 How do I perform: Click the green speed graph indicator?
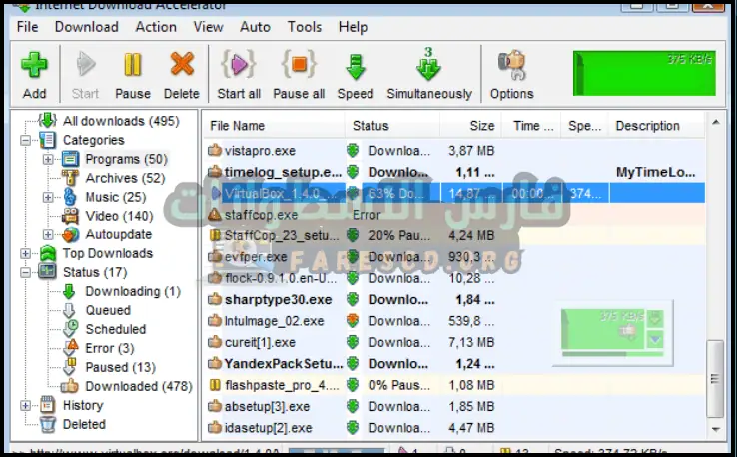[644, 73]
